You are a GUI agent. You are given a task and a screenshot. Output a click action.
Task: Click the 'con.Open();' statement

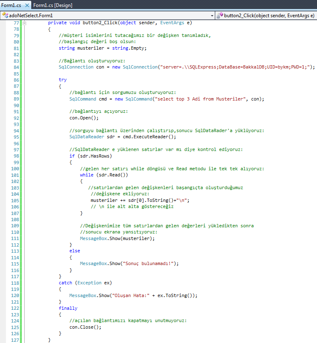tap(84, 118)
